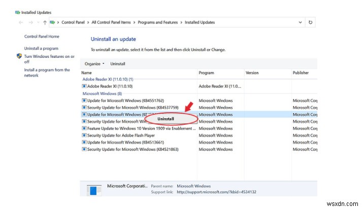This screenshot has height=209, width=364.
Task: Click the address bar Control Panel icon
Action: click(x=52, y=22)
